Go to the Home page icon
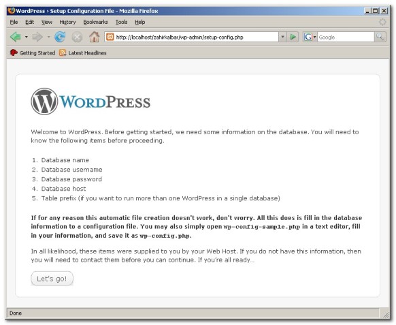This screenshot has height=325, width=396. [x=95, y=37]
